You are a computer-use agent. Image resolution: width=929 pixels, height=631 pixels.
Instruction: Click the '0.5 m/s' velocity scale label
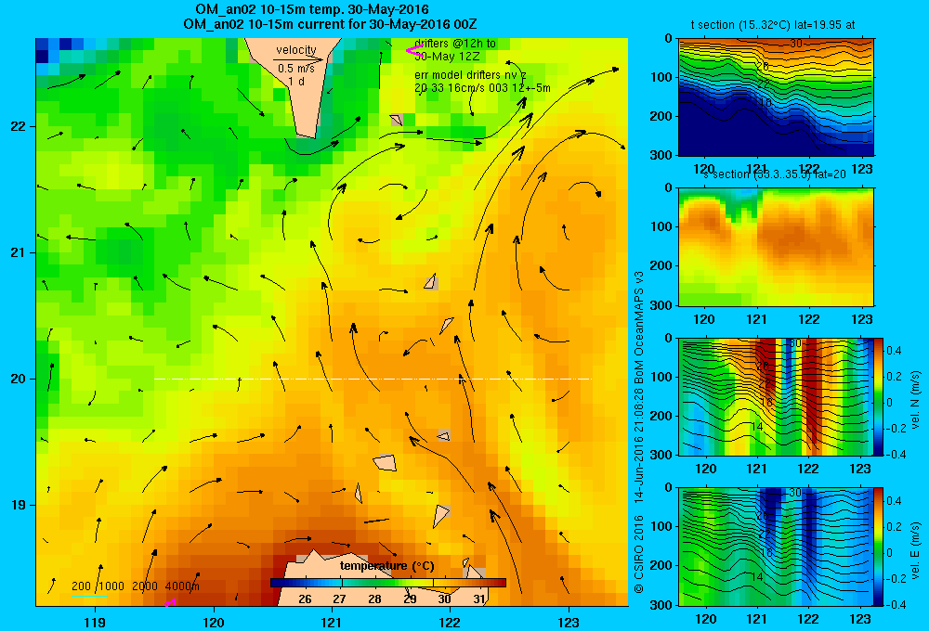[296, 69]
